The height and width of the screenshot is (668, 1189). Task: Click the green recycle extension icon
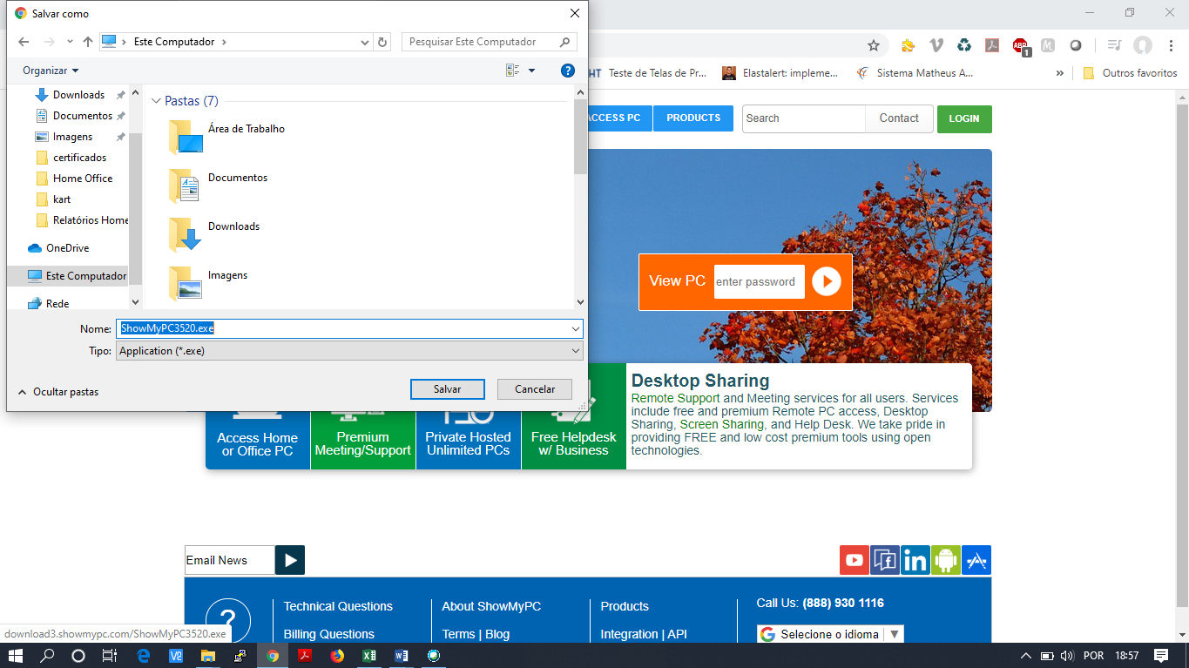964,45
